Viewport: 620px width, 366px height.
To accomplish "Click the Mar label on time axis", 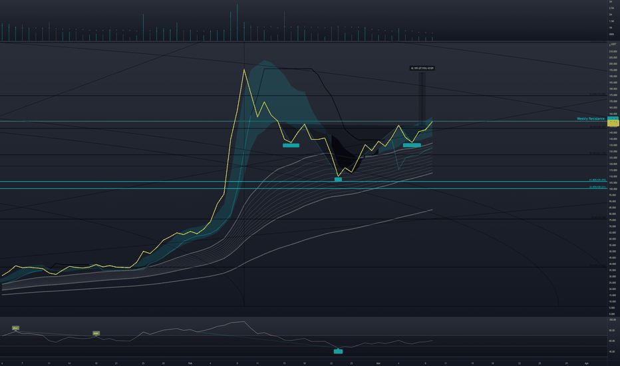I will (x=378, y=363).
